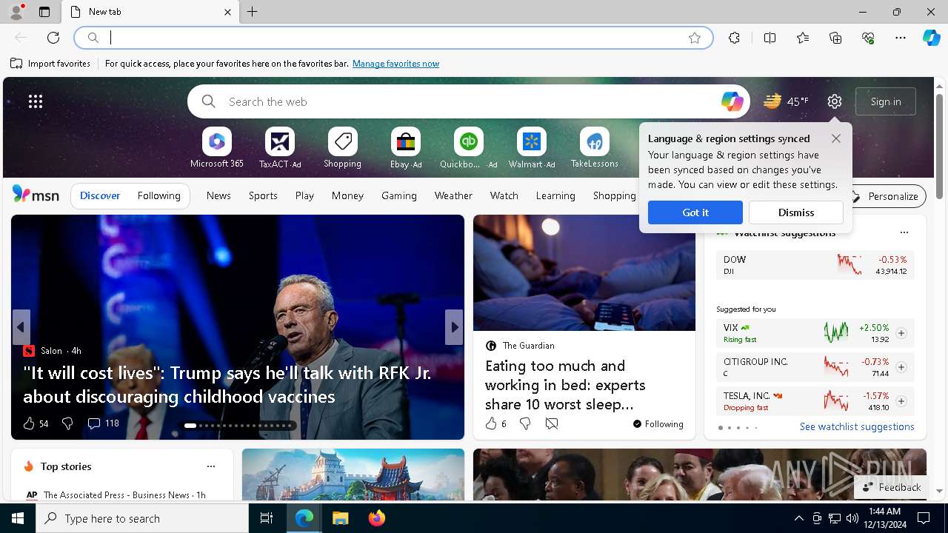
Task: Refresh the page
Action: tap(53, 38)
